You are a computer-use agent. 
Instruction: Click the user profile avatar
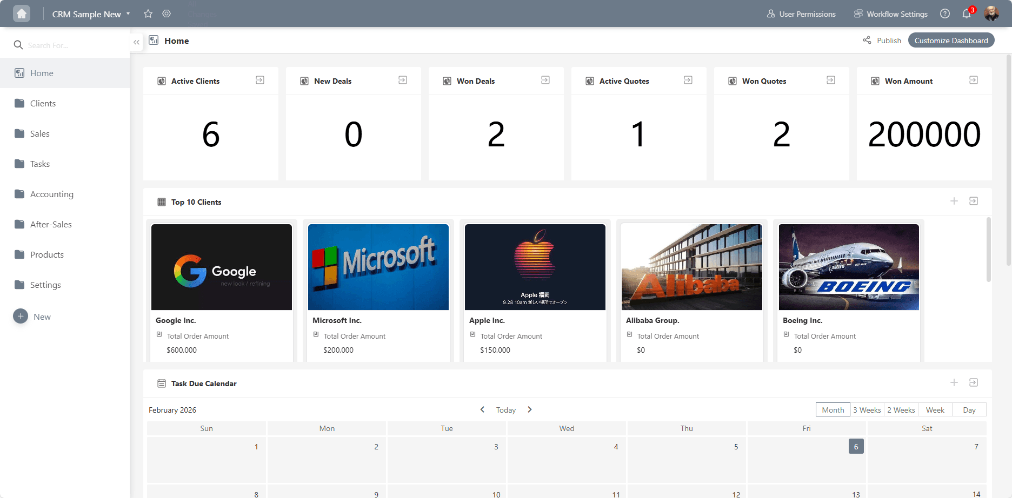[991, 14]
